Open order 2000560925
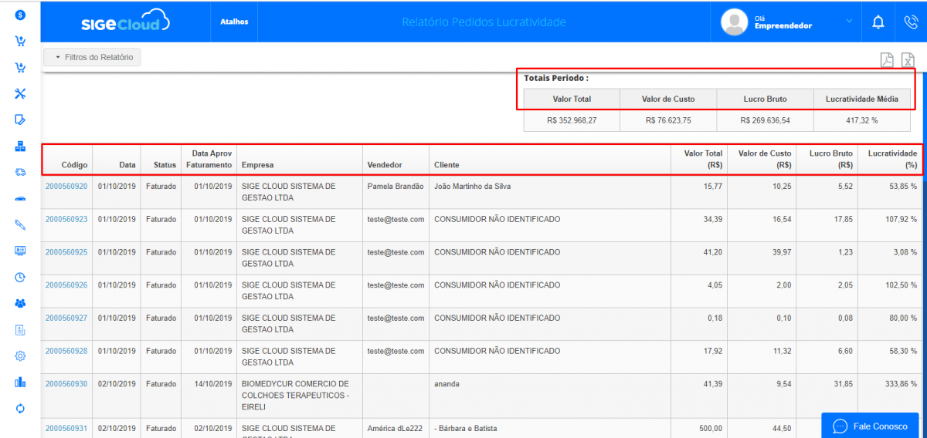 pos(66,252)
